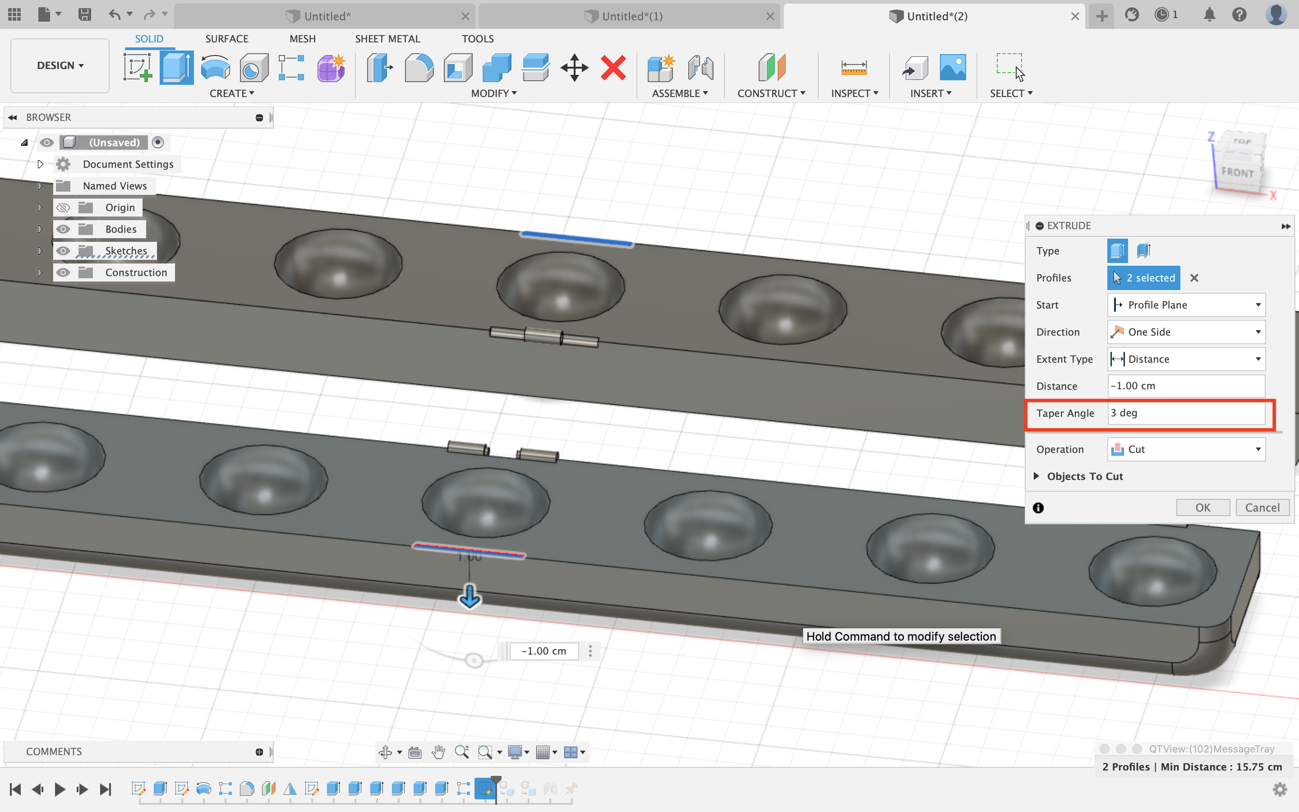Select the Insert Image icon
The width and height of the screenshot is (1299, 812).
[953, 66]
